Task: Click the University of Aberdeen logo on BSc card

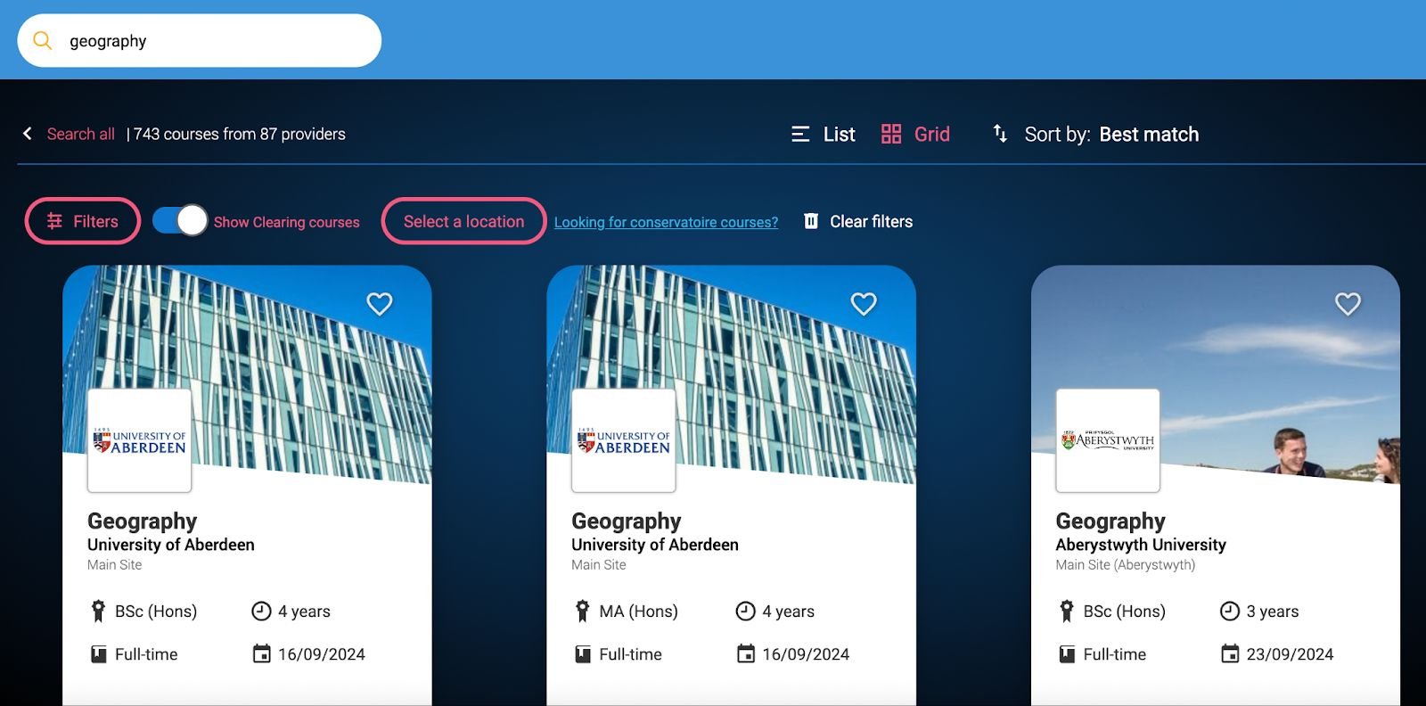Action: coord(139,440)
